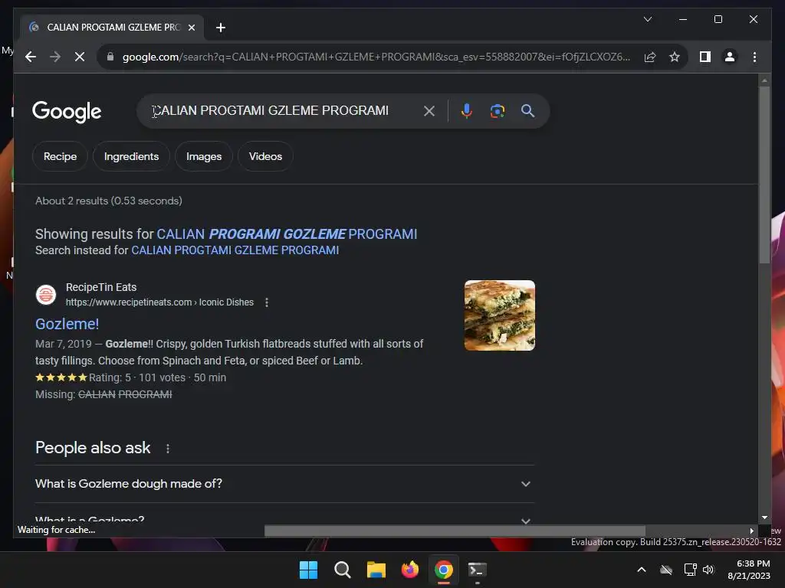Click the OneDrive cloud tray icon
785x588 pixels.
point(666,570)
